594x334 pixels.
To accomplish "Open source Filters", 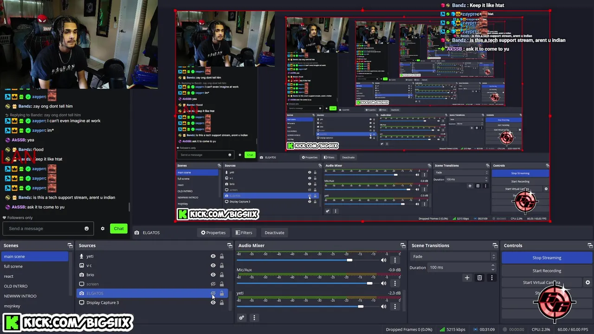I will (244, 233).
